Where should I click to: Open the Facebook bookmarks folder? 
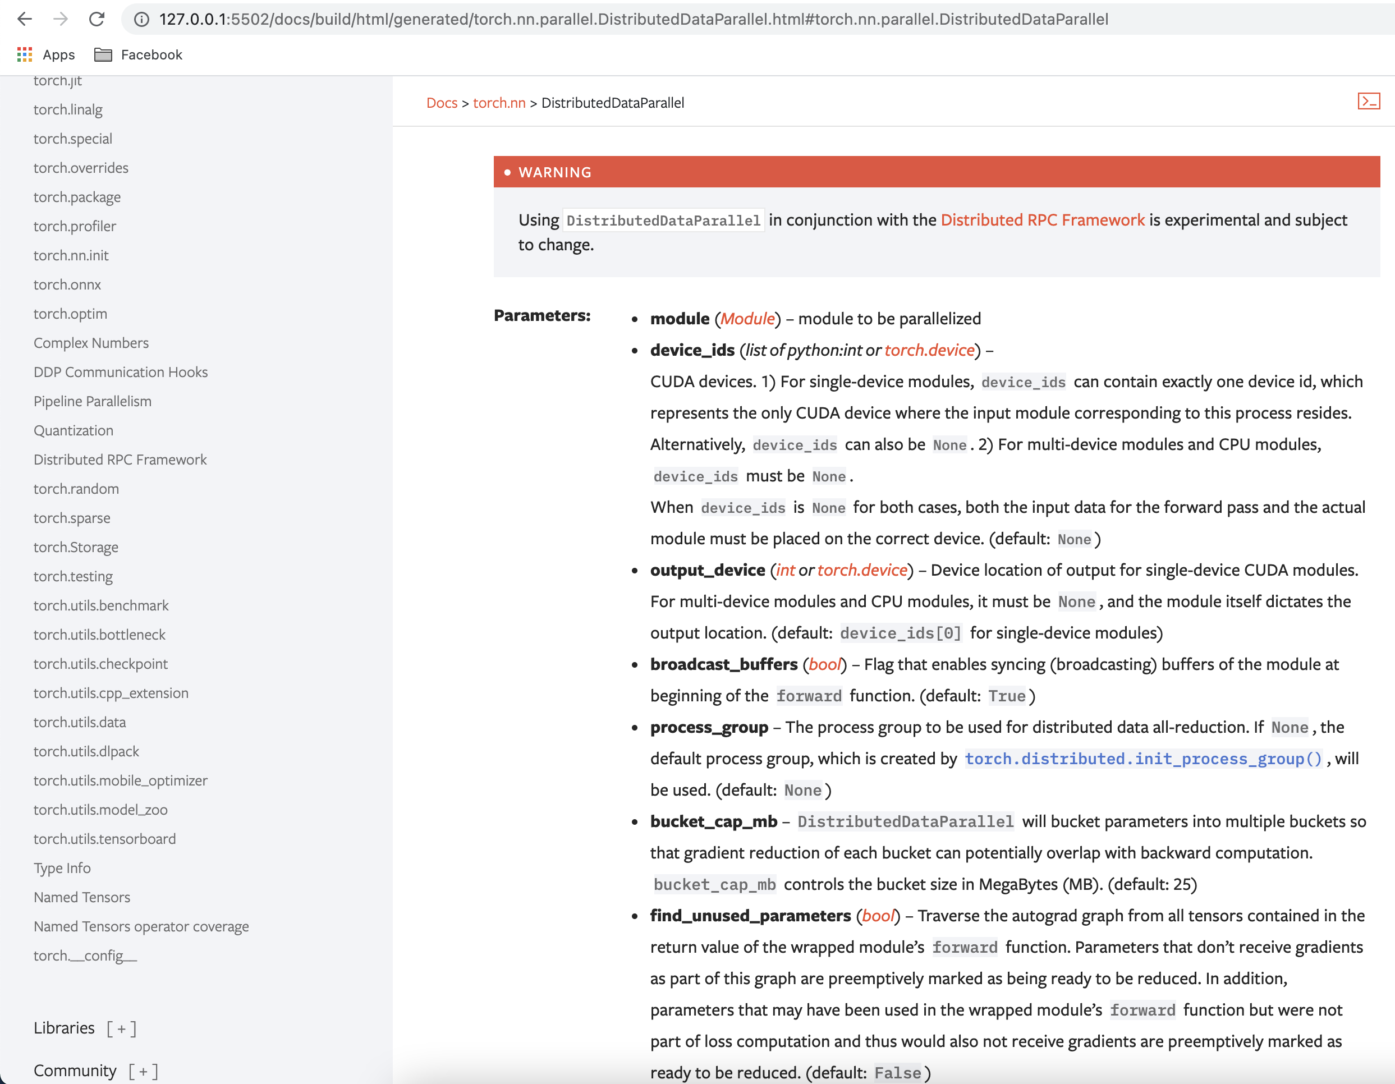click(x=139, y=55)
